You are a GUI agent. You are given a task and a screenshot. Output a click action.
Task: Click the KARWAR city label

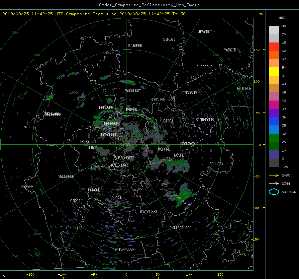point(27,186)
